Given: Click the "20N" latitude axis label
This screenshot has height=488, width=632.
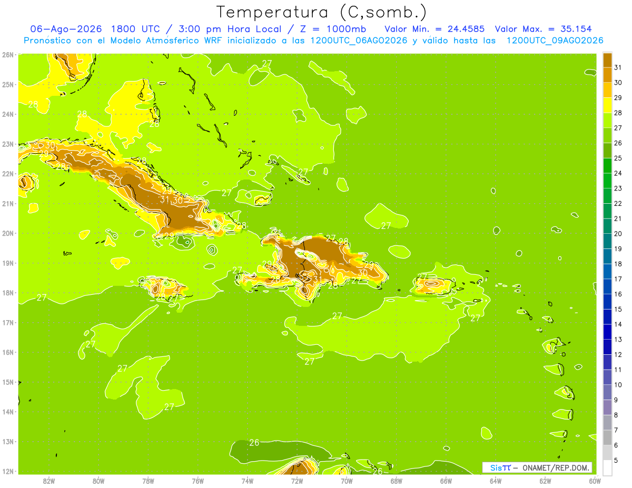Looking at the screenshot, I should click(8, 233).
